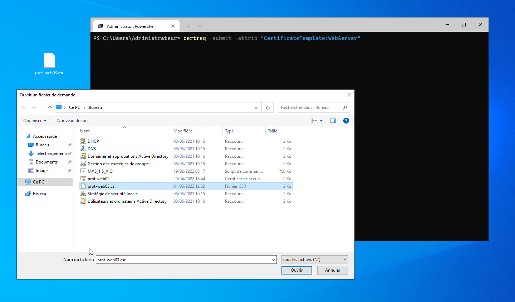This screenshot has width=515, height=302.
Task: Open new PowerShell tab with plus icon
Action: coord(188,26)
